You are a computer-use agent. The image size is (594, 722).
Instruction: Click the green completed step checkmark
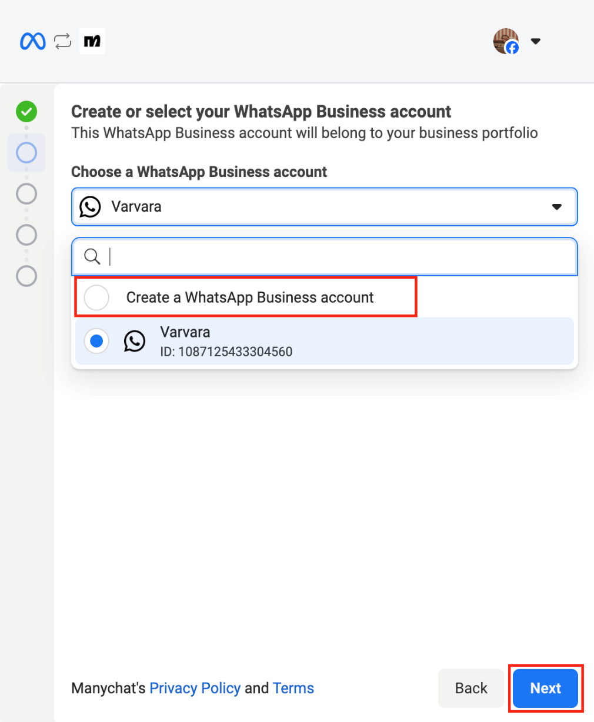point(26,111)
